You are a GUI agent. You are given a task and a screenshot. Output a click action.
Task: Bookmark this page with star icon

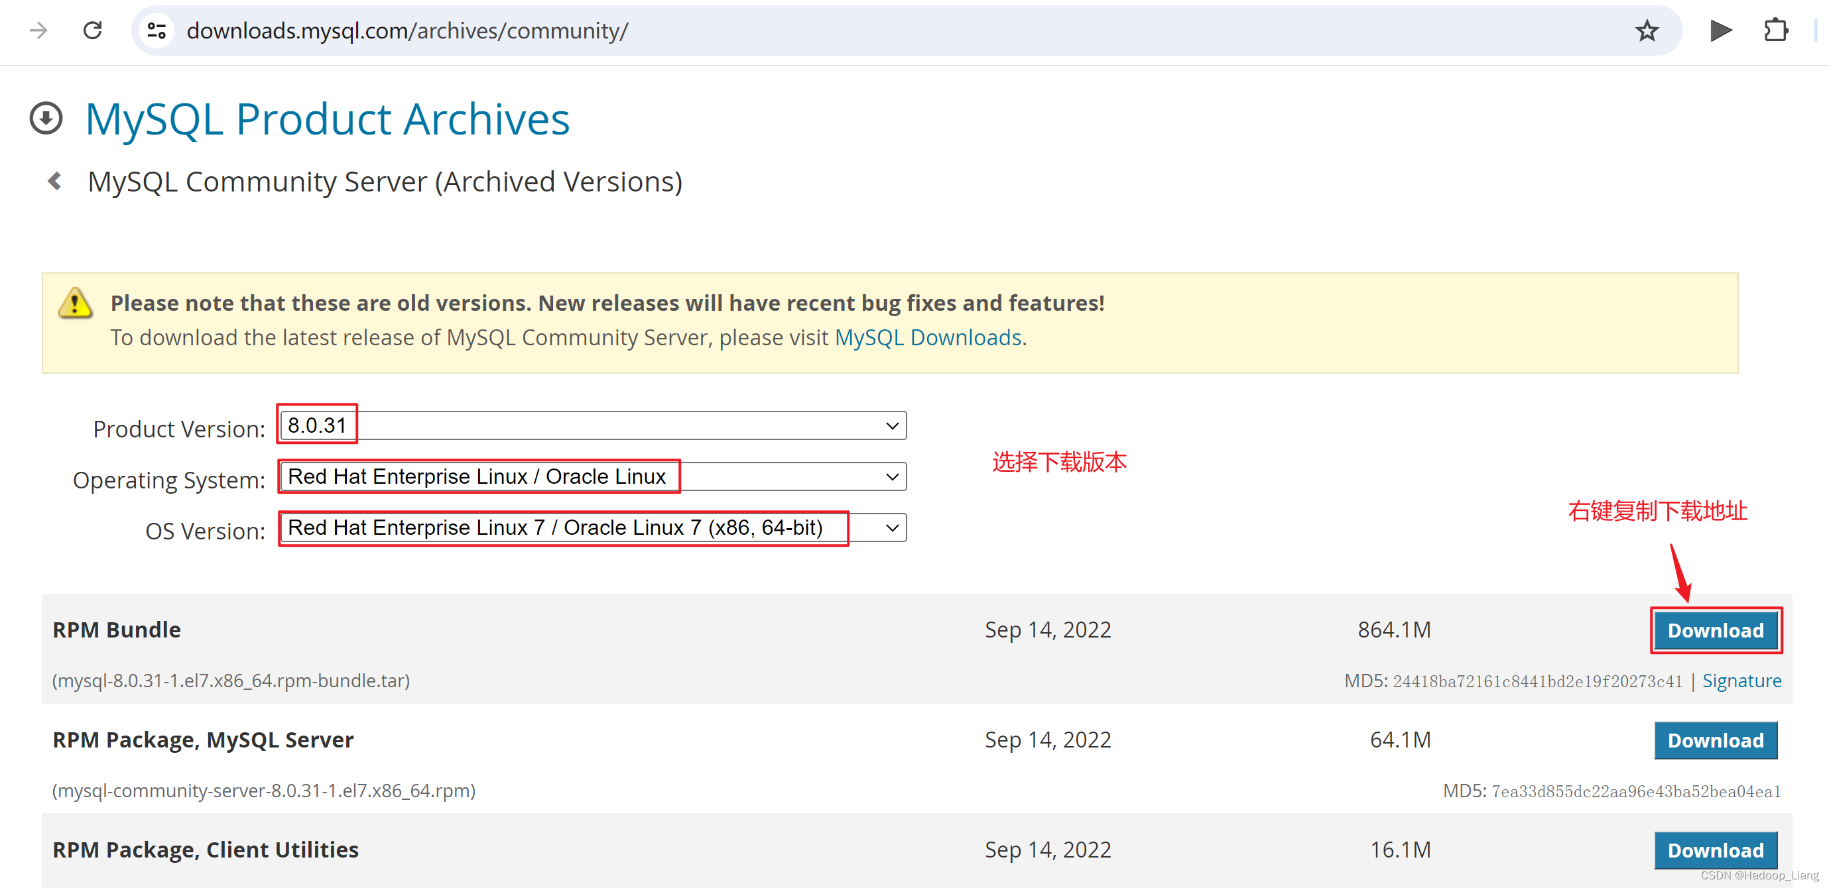1647,30
